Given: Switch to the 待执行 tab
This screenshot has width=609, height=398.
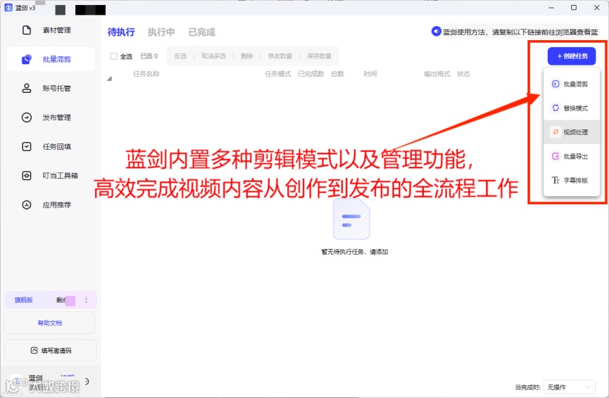Looking at the screenshot, I should pos(121,32).
